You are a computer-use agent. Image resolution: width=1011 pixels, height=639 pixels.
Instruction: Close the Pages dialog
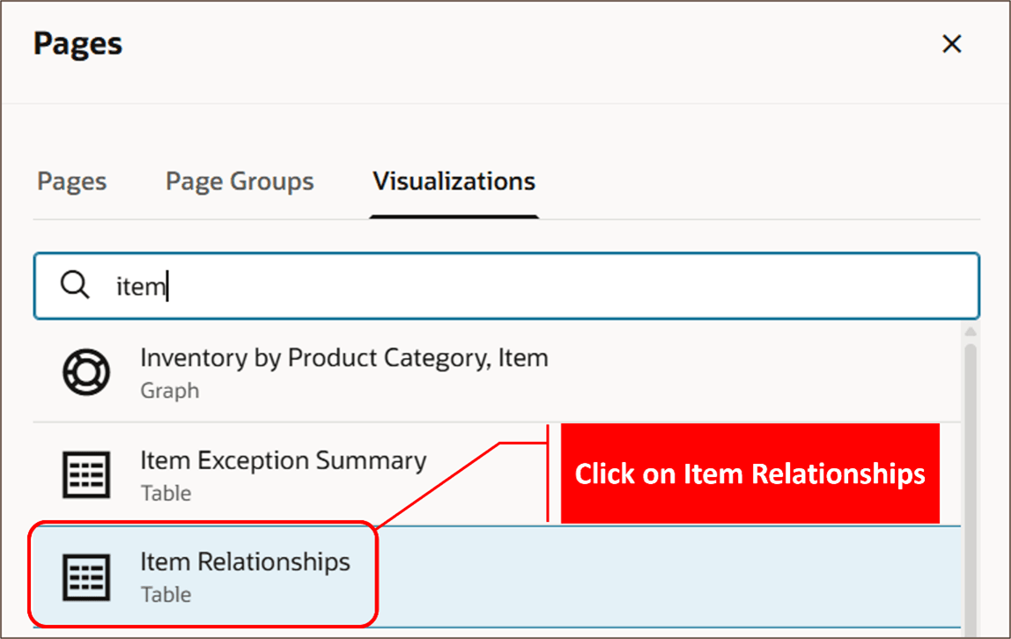tap(952, 43)
